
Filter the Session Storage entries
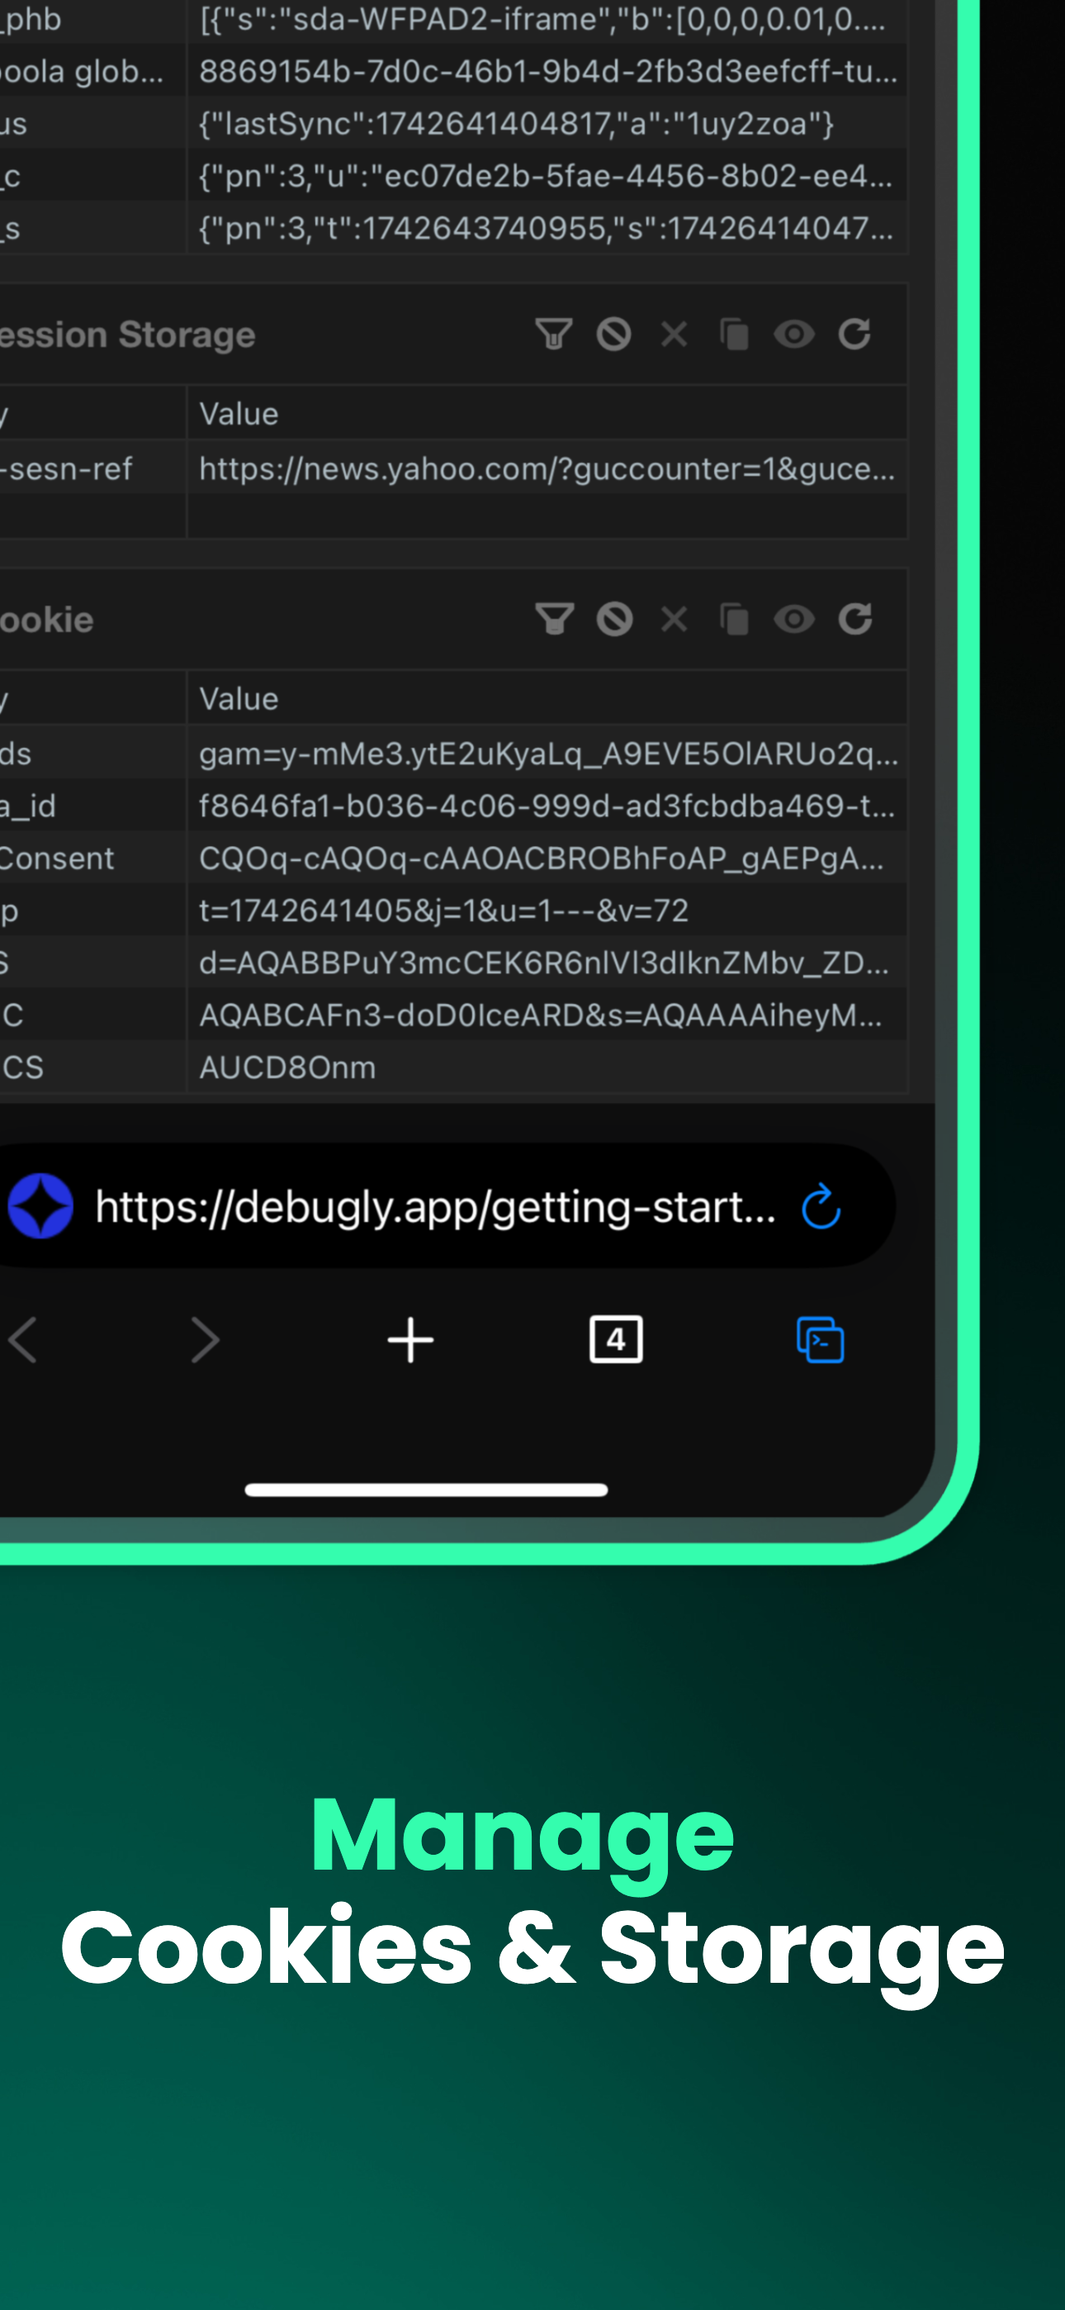(553, 335)
